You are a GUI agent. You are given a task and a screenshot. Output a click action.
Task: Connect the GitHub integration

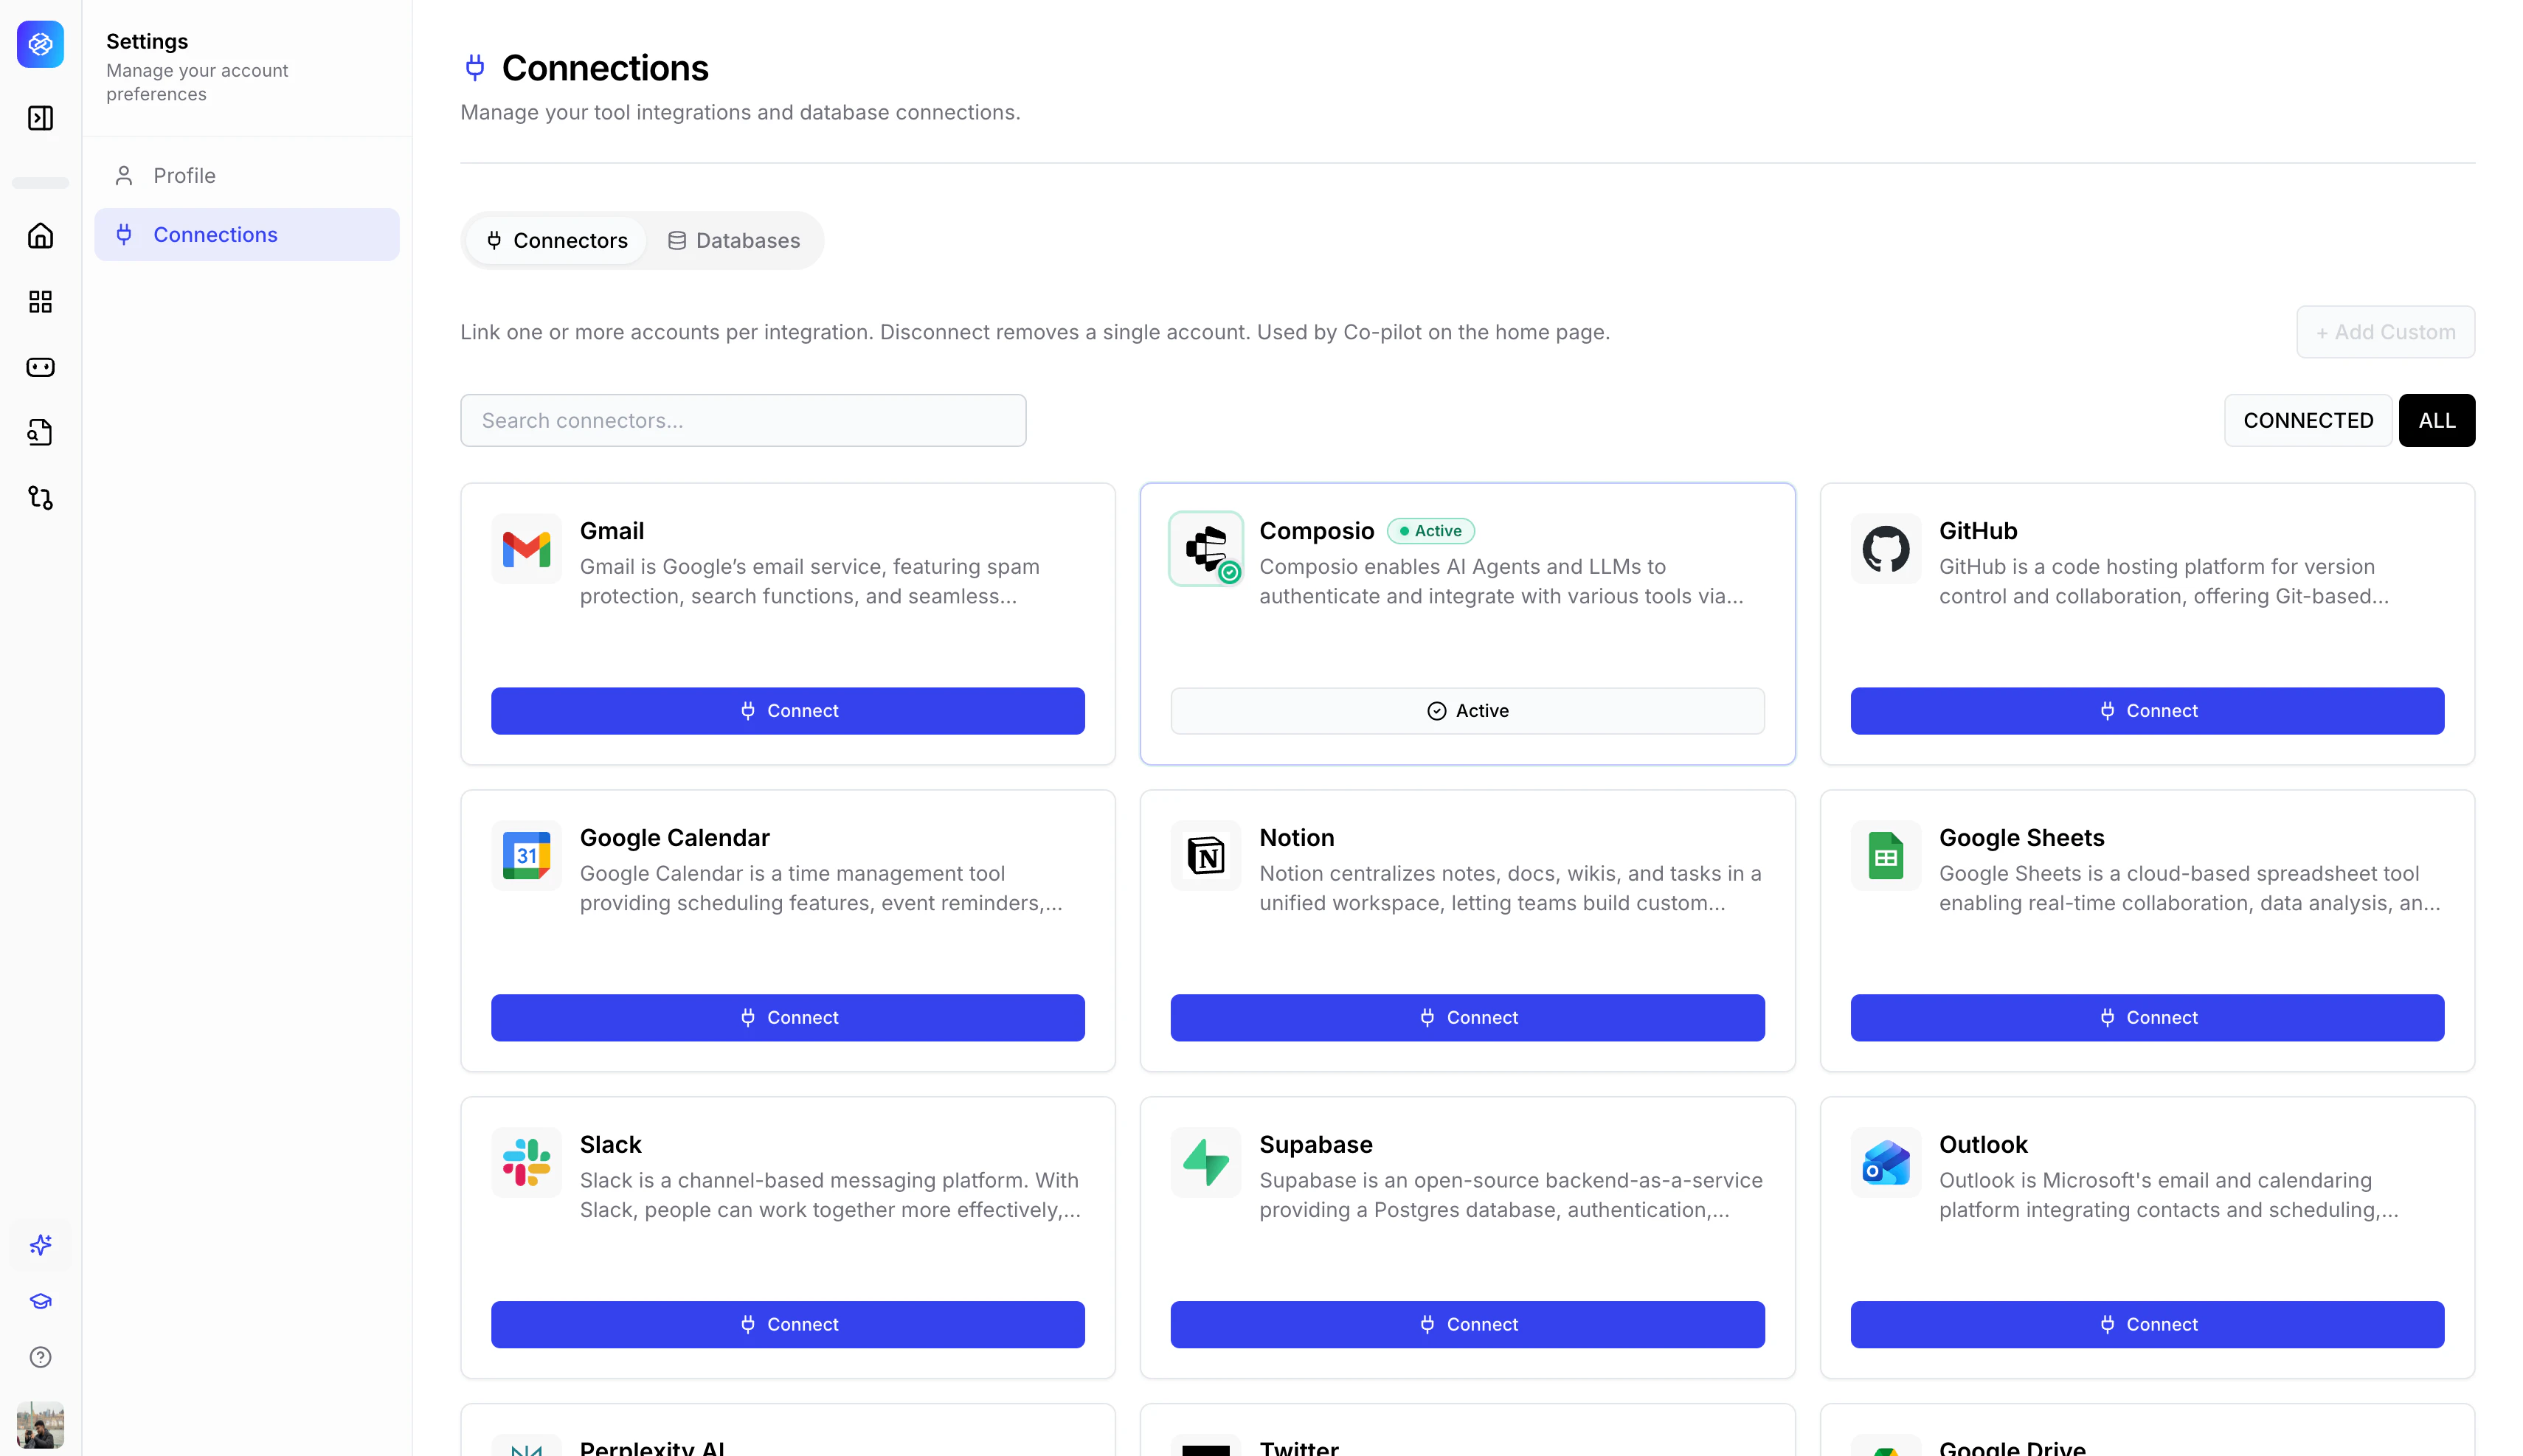(2147, 711)
